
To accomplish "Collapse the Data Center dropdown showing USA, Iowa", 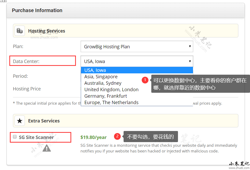I will point(137,61).
